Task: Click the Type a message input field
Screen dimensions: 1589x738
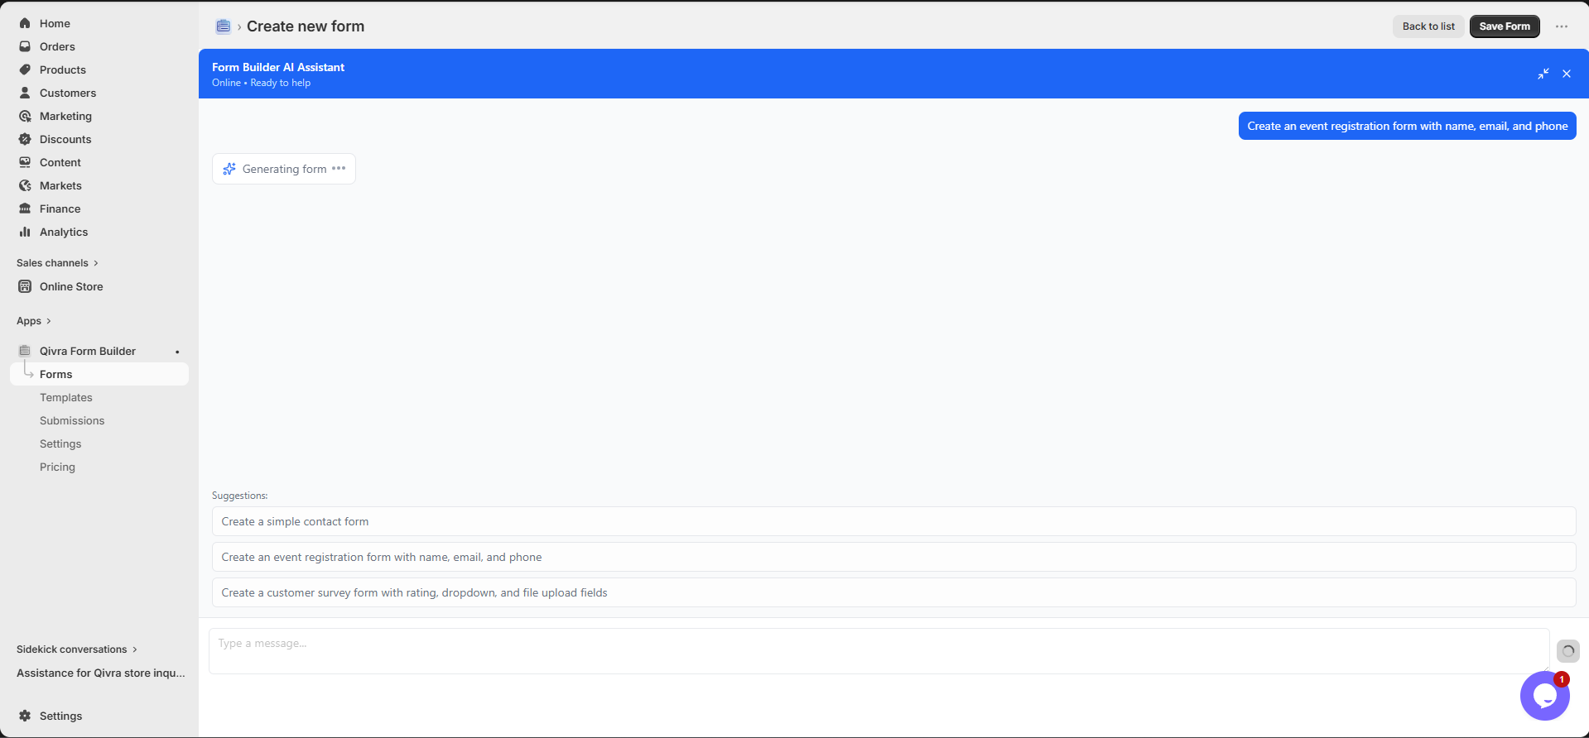Action: (x=879, y=651)
